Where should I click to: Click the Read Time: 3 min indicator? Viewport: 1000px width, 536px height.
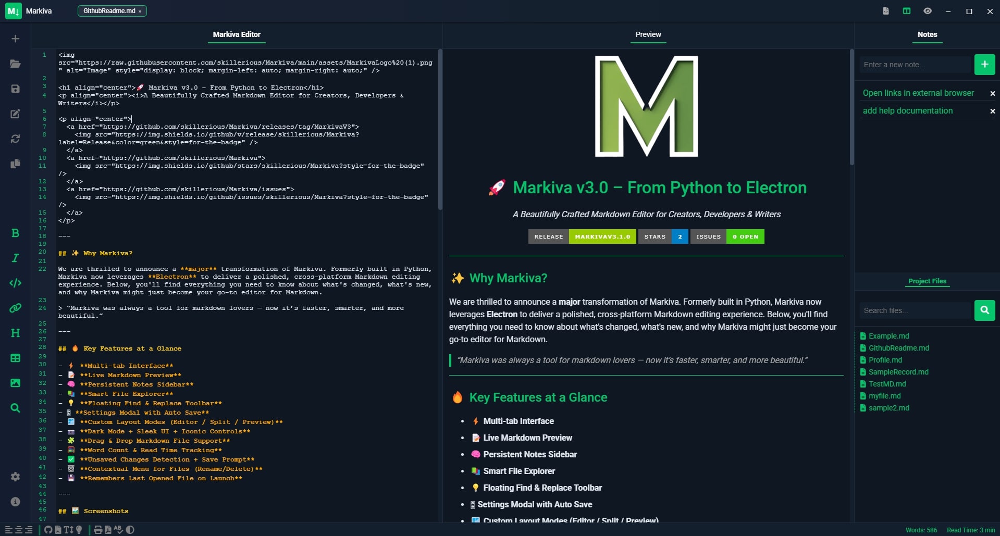(971, 530)
